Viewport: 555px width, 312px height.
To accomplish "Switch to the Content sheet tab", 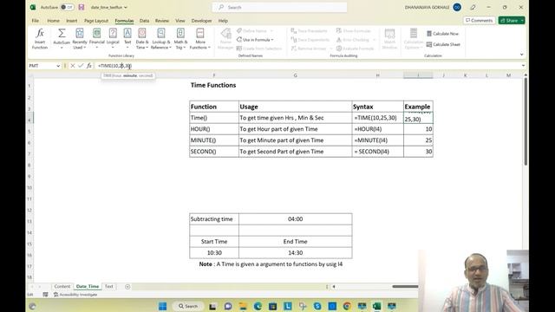I will 62,286.
